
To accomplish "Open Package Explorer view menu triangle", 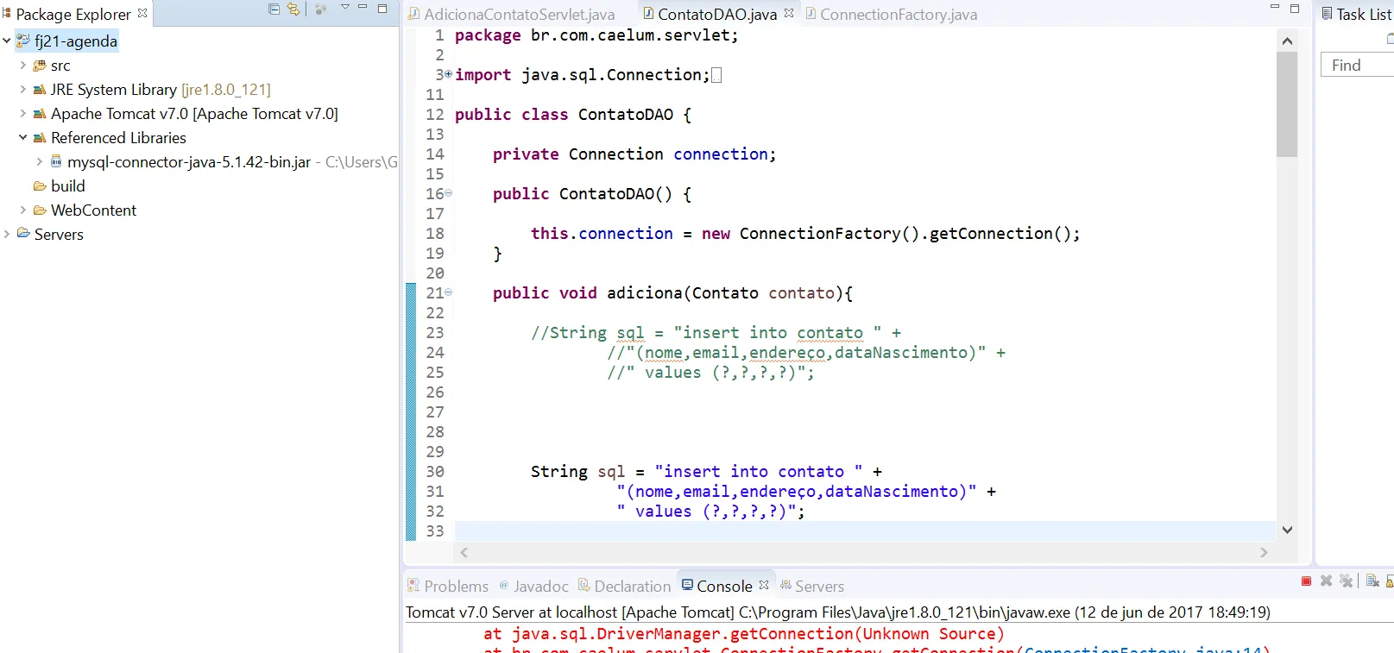I will pyautogui.click(x=344, y=8).
